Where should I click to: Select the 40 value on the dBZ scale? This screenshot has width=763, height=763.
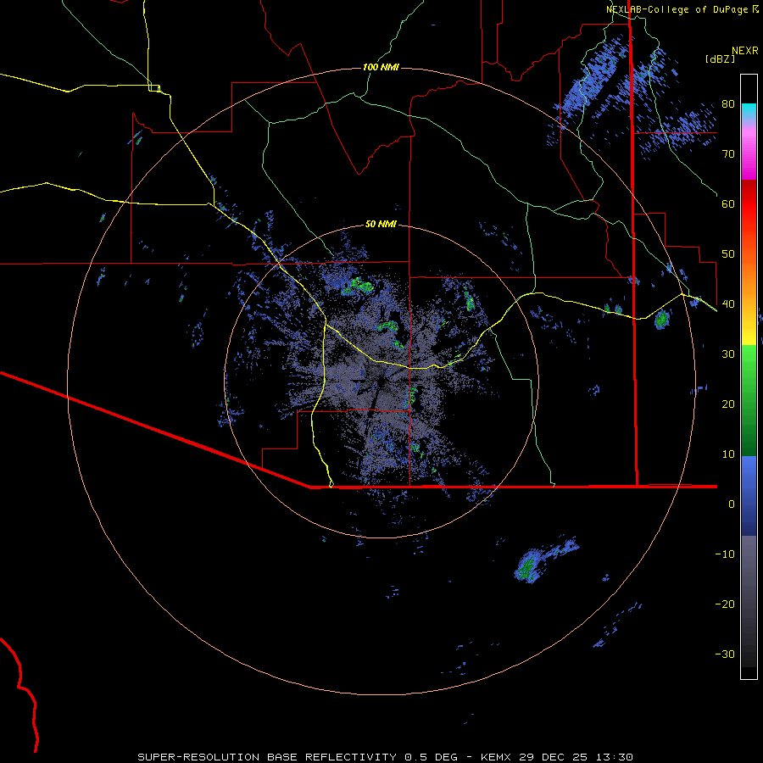728,304
